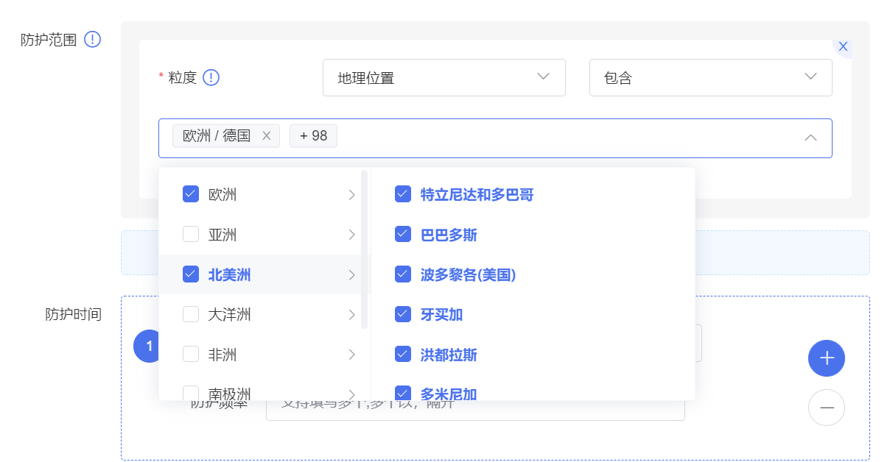
Task: Uncheck the 牙买加 checkbox
Action: coord(403,314)
